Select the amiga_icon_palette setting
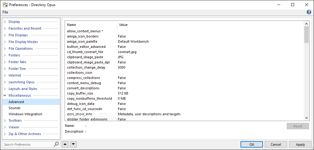Screen dimensions: 314x150 82,41
